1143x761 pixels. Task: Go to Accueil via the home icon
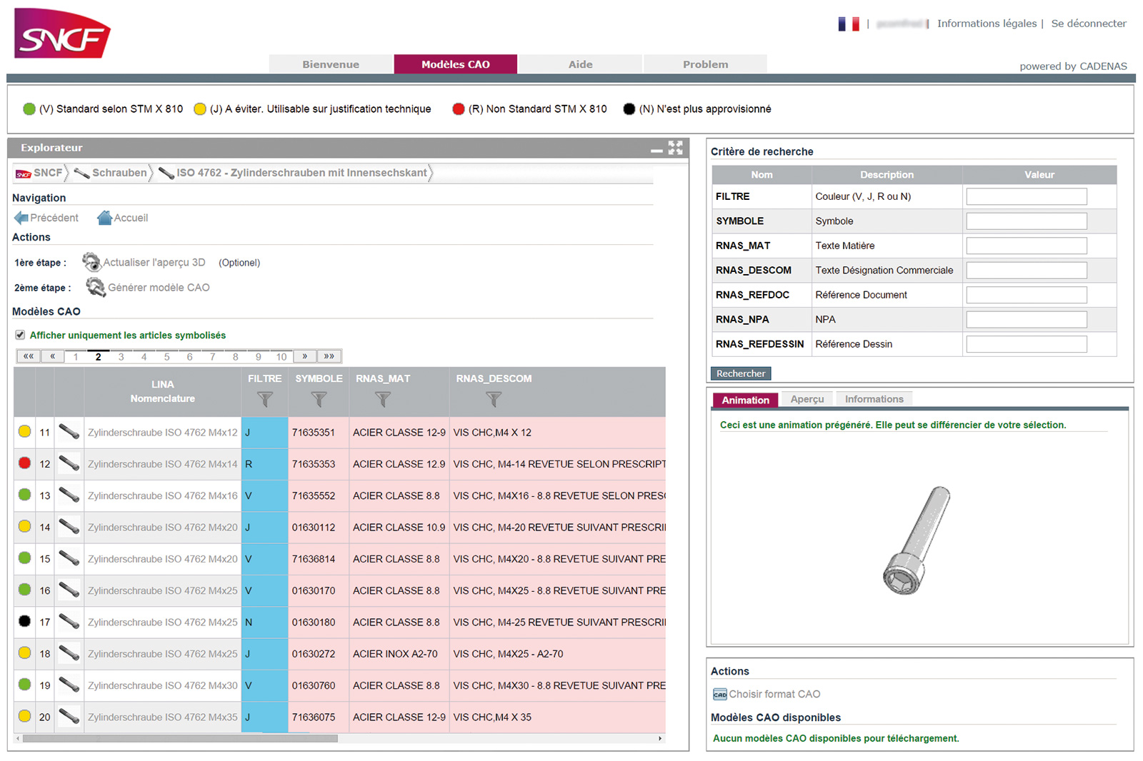105,218
